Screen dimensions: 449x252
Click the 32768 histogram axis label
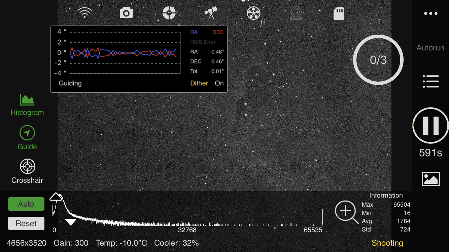point(187,230)
